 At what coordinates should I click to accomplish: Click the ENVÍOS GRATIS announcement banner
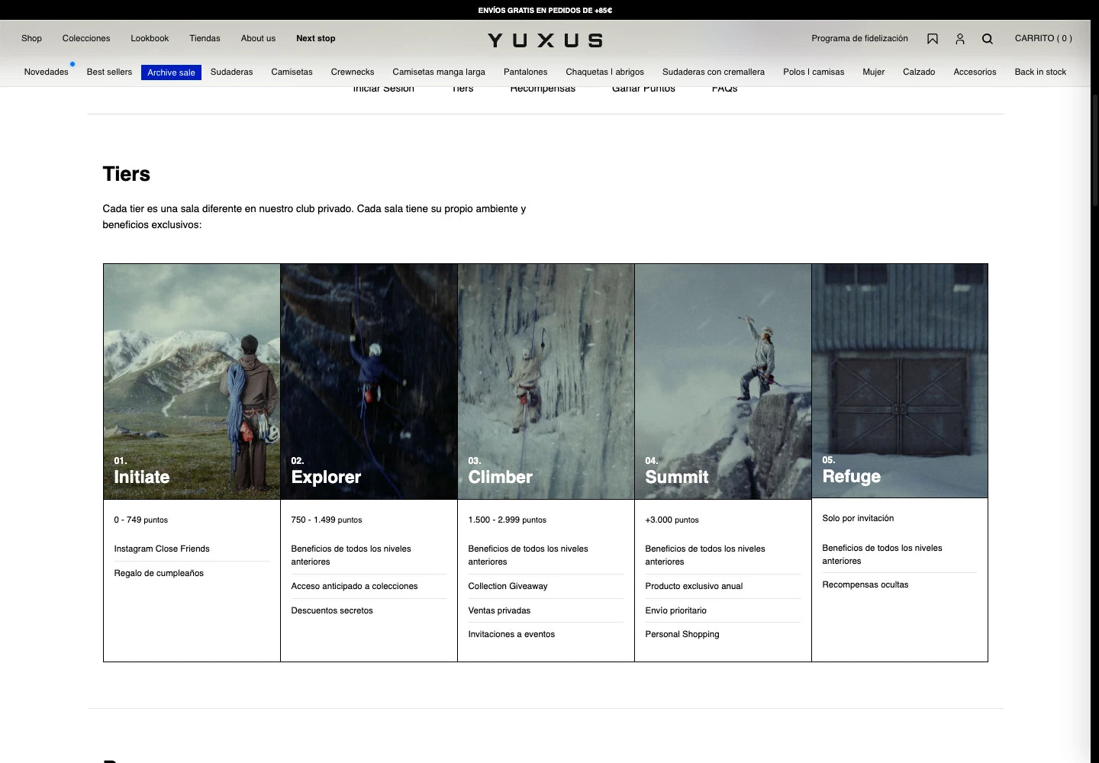pos(545,10)
